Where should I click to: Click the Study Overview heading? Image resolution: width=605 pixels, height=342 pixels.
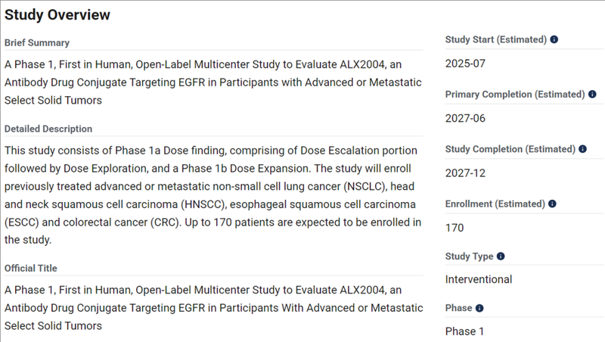tap(57, 14)
